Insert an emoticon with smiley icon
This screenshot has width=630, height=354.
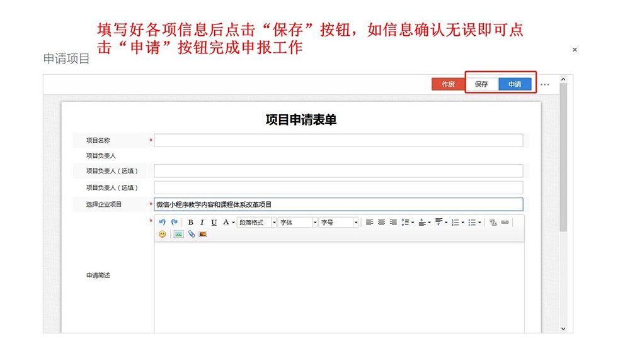pyautogui.click(x=163, y=235)
